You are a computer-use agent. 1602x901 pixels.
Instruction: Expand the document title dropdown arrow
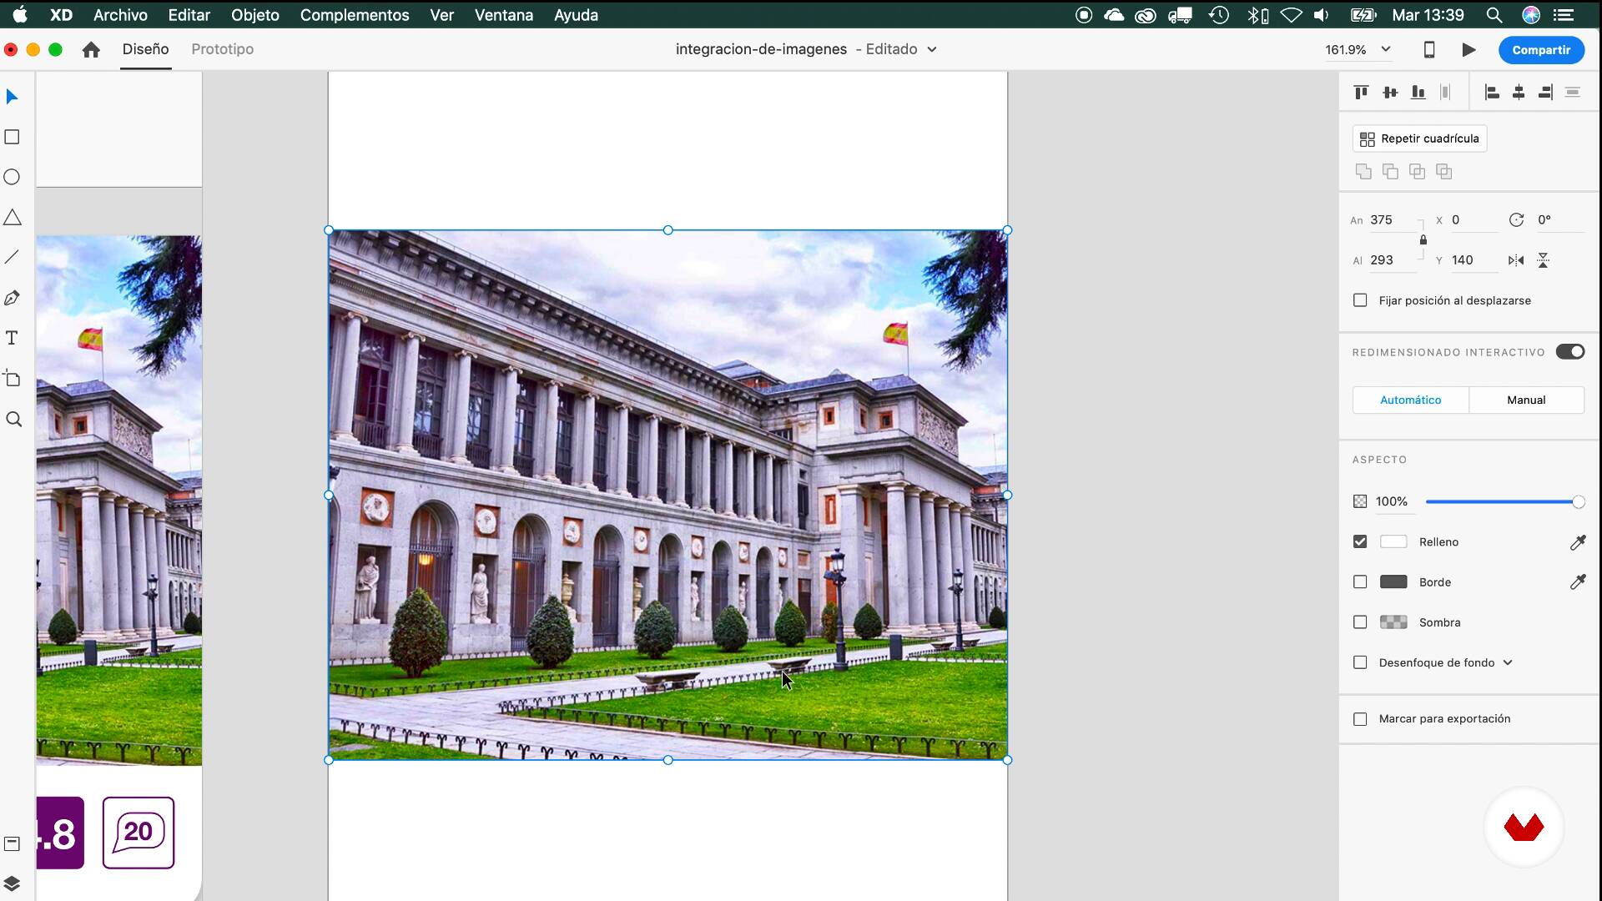pos(932,49)
